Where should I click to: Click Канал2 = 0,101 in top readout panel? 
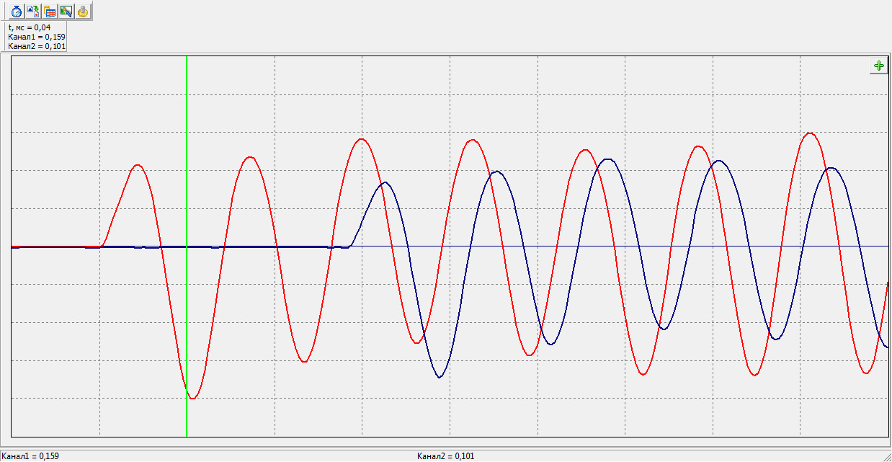(x=36, y=46)
